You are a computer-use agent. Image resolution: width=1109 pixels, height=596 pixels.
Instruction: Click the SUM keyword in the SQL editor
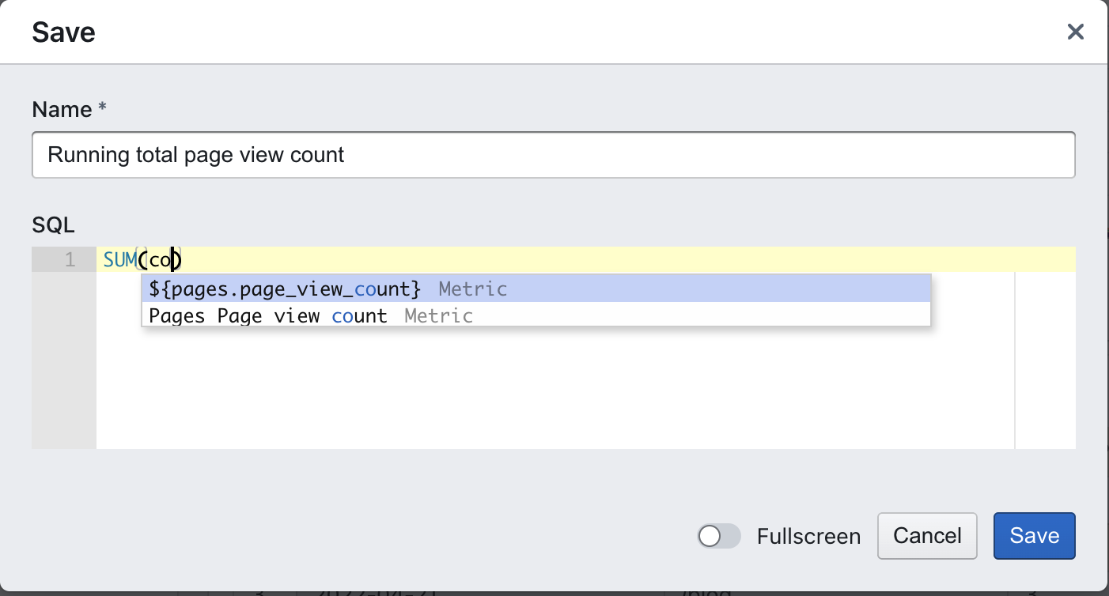(x=119, y=259)
